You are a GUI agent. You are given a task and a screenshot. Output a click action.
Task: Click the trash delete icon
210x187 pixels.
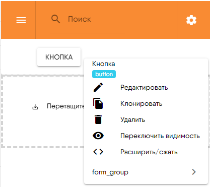[98, 119]
